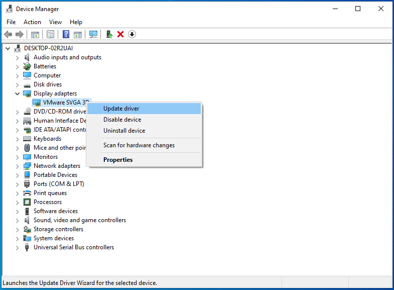This screenshot has width=394, height=290.
Task: Click the red X Uninstall device icon
Action: coord(120,34)
